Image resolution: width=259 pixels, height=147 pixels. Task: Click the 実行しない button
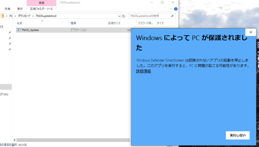click(238, 135)
